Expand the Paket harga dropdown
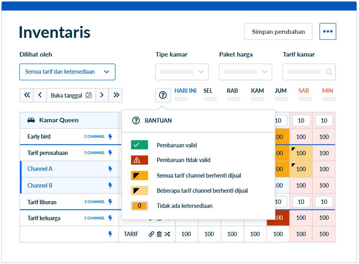359x264 pixels. pos(245,72)
